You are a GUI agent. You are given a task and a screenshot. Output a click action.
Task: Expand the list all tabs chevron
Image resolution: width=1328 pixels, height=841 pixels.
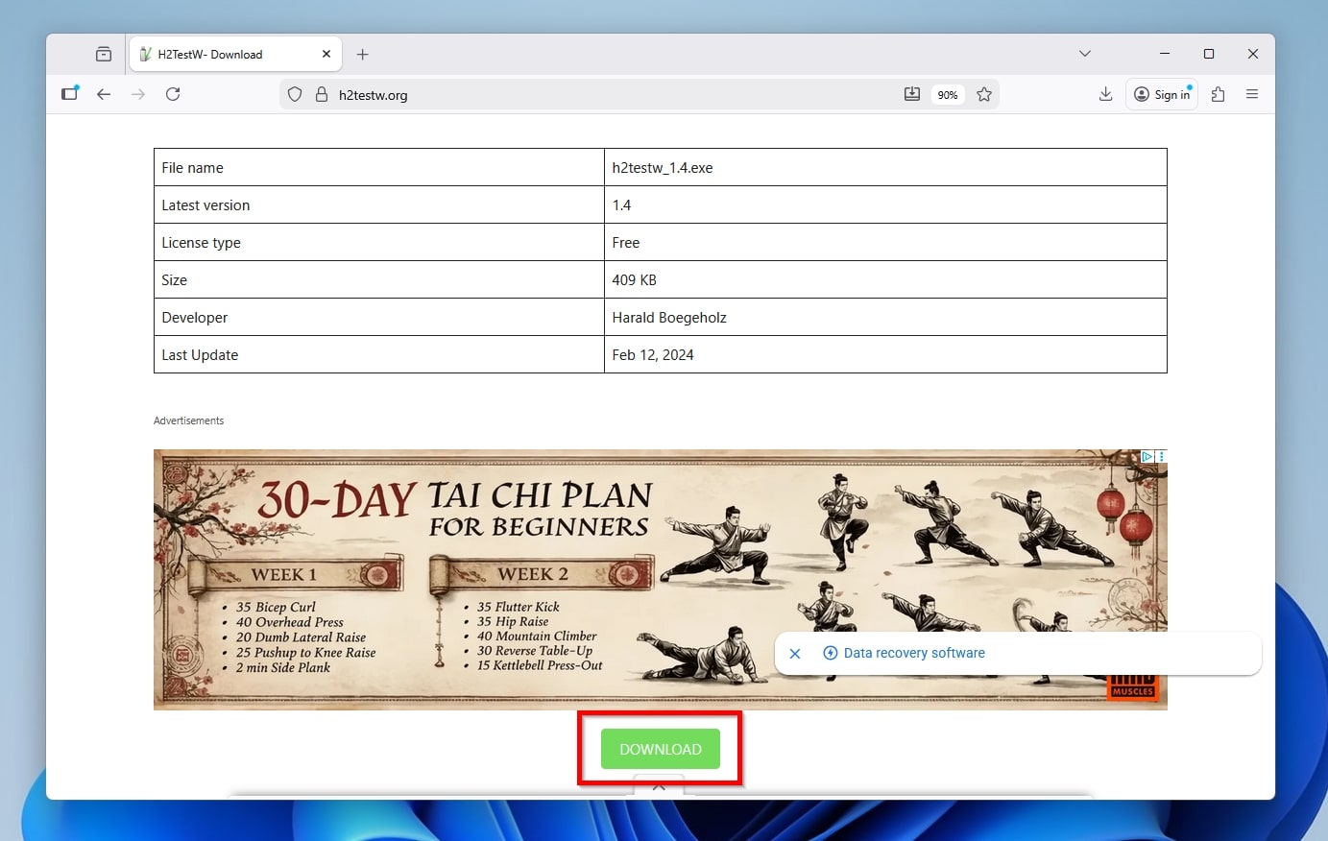pos(1085,54)
